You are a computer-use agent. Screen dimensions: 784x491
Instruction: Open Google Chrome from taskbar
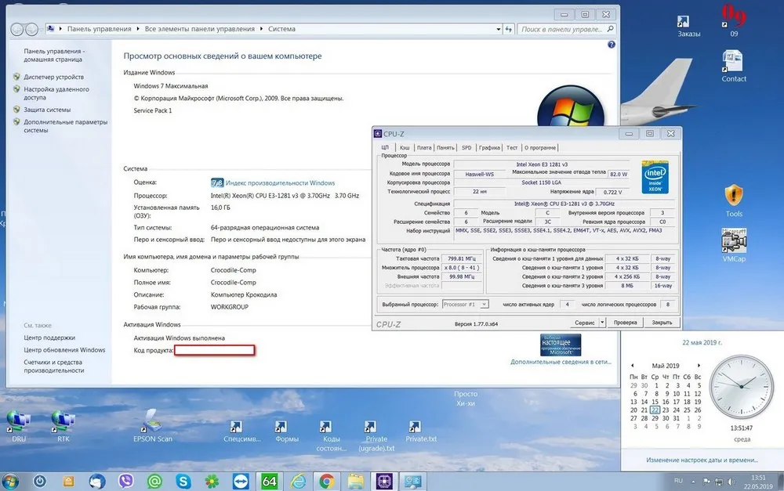point(327,481)
